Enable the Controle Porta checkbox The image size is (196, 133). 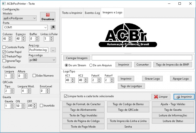(4, 47)
